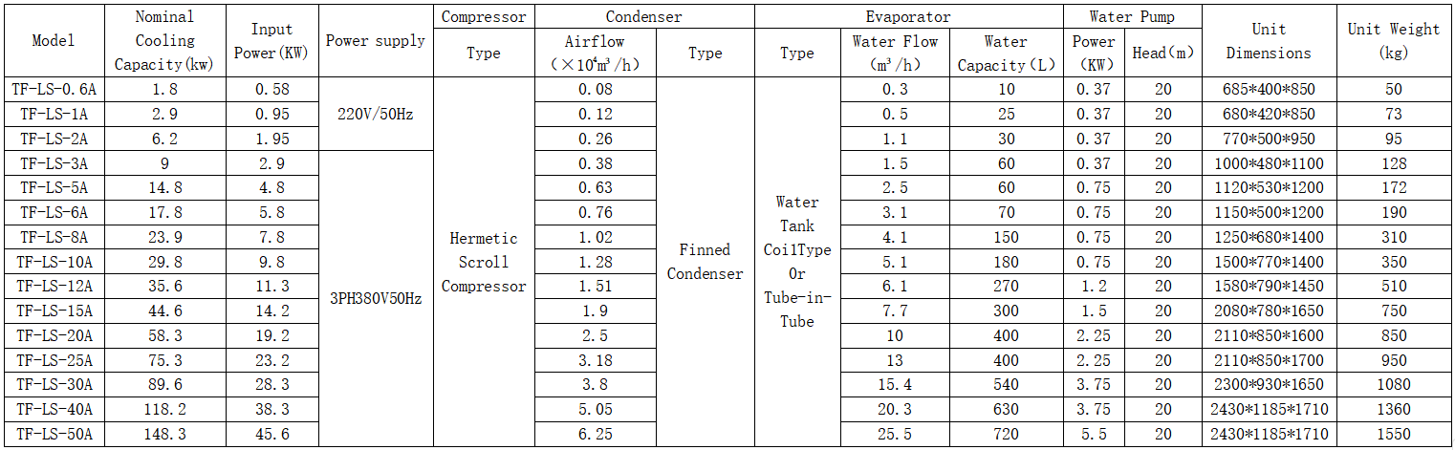Click the 1550 unit weight cell
The height and width of the screenshot is (450, 1455).
pos(1393,434)
